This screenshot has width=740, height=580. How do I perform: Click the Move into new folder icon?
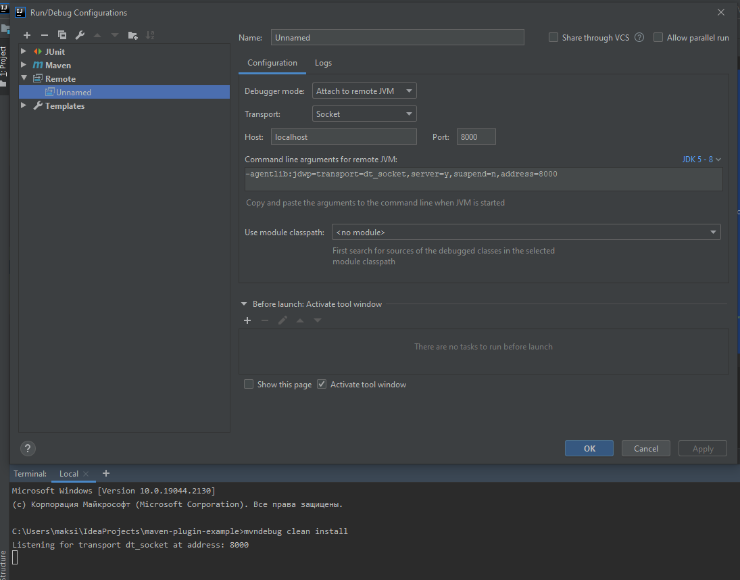[132, 35]
